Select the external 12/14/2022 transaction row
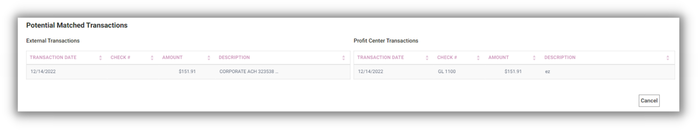Image resolution: width=698 pixels, height=130 pixels. [x=188, y=72]
